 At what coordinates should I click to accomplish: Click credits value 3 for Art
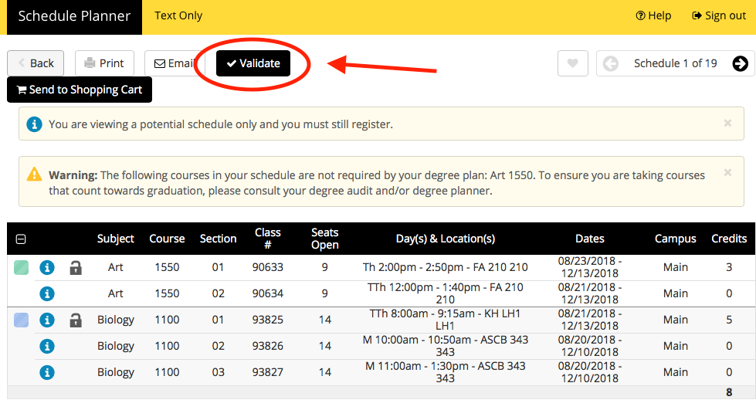tap(729, 267)
